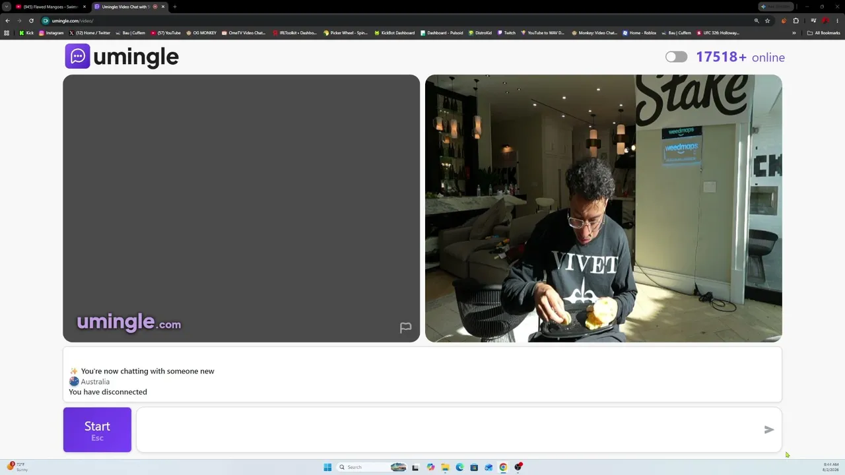Expand the tab search dropdown

[6, 7]
